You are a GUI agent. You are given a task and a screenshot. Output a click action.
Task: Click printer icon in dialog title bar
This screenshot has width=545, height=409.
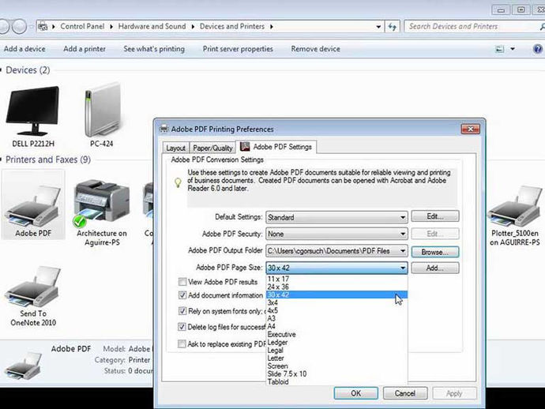click(x=163, y=129)
